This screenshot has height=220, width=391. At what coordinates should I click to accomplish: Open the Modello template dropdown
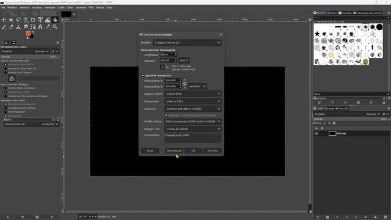click(188, 43)
